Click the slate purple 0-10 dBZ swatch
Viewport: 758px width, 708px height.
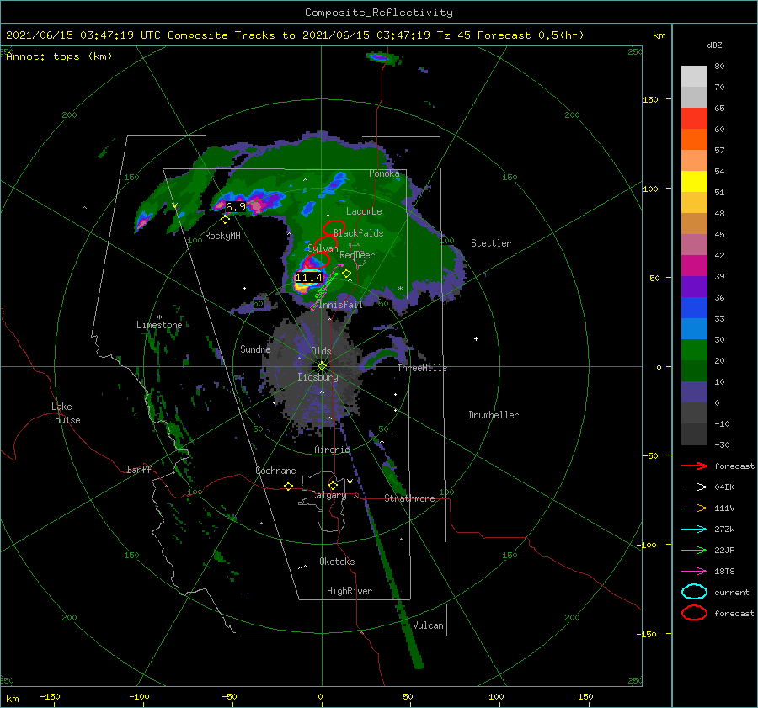[694, 391]
